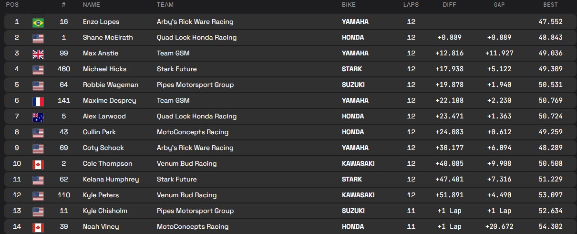Open rider Enzo Lopes name link

pyautogui.click(x=101, y=22)
